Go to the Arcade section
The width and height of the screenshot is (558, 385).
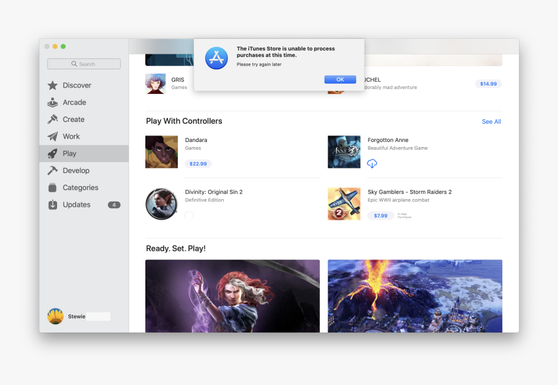[84, 102]
